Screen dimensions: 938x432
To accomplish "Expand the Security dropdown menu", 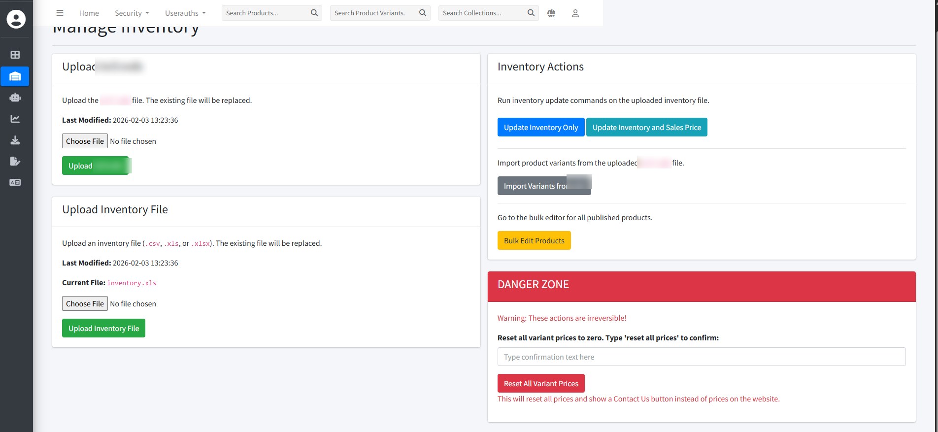I will pyautogui.click(x=132, y=13).
